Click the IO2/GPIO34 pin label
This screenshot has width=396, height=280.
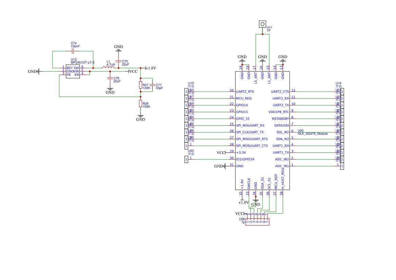(245, 159)
